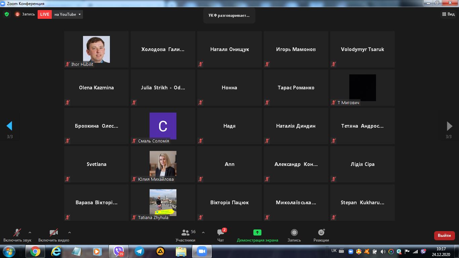The height and width of the screenshot is (258, 459).
Task: Open the Reactions emoji menu
Action: (x=321, y=232)
